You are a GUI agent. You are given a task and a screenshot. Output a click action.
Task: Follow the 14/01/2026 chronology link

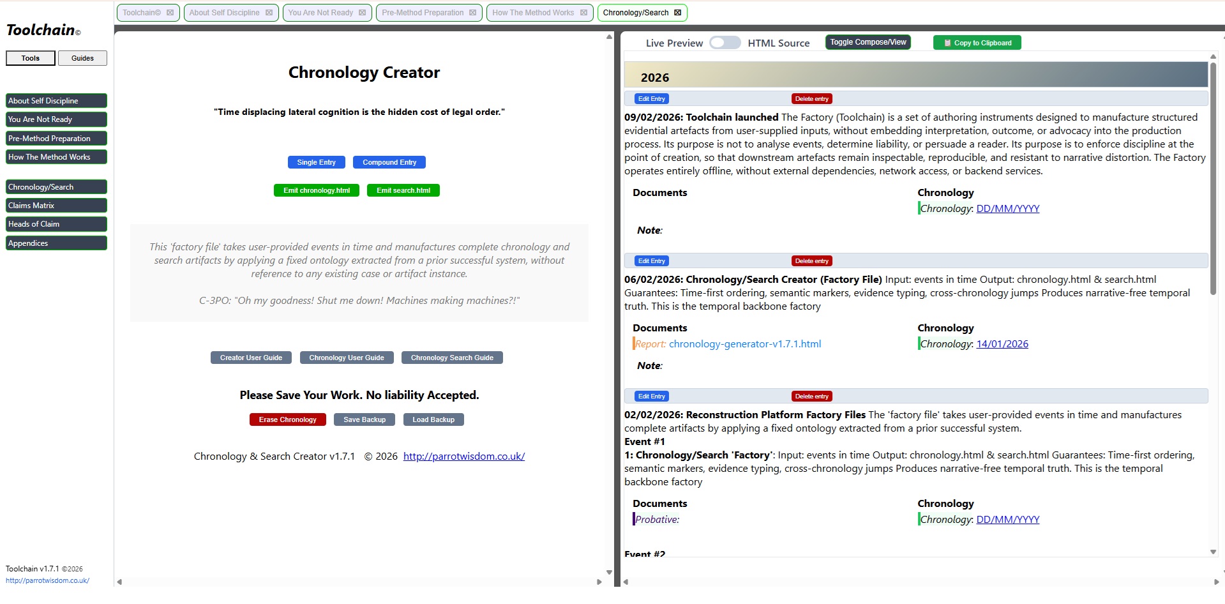tap(1002, 344)
